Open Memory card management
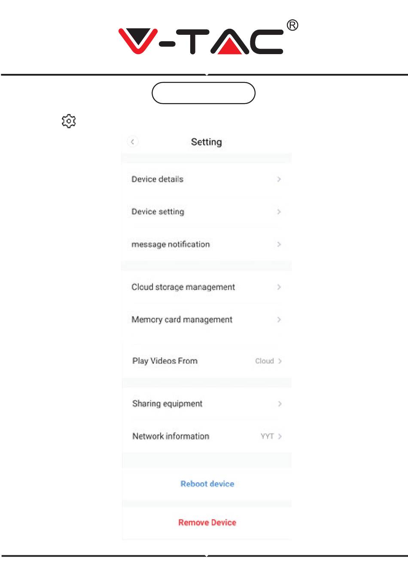This screenshot has width=408, height=579. 207,320
